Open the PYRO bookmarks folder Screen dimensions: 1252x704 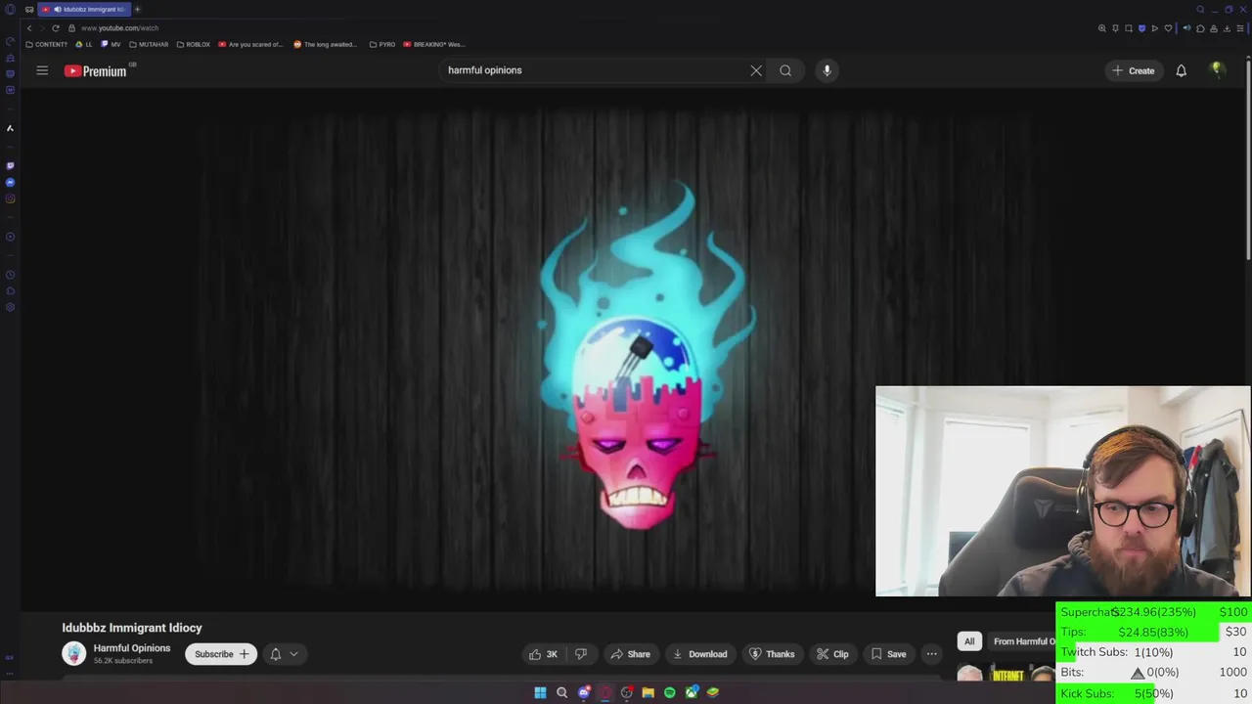click(x=382, y=44)
